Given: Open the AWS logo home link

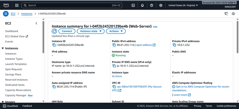Looking at the screenshot, I should [x=6, y=5].
